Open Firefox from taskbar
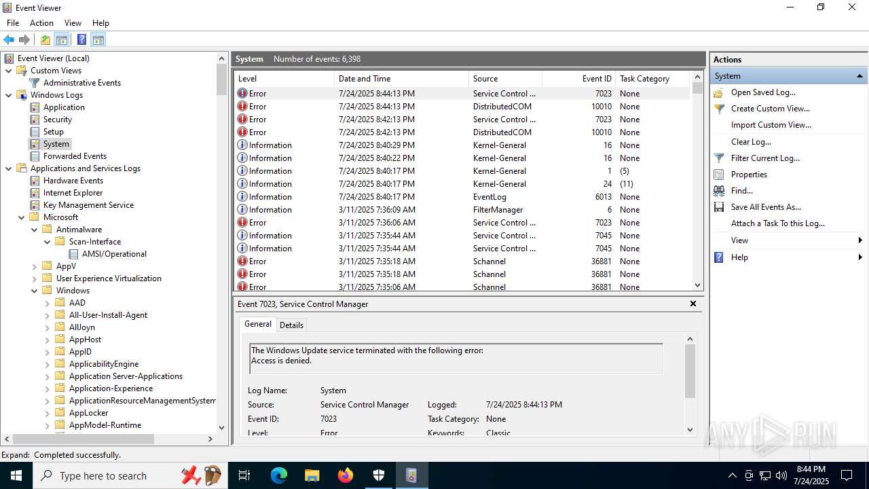This screenshot has height=489, width=869. point(346,475)
